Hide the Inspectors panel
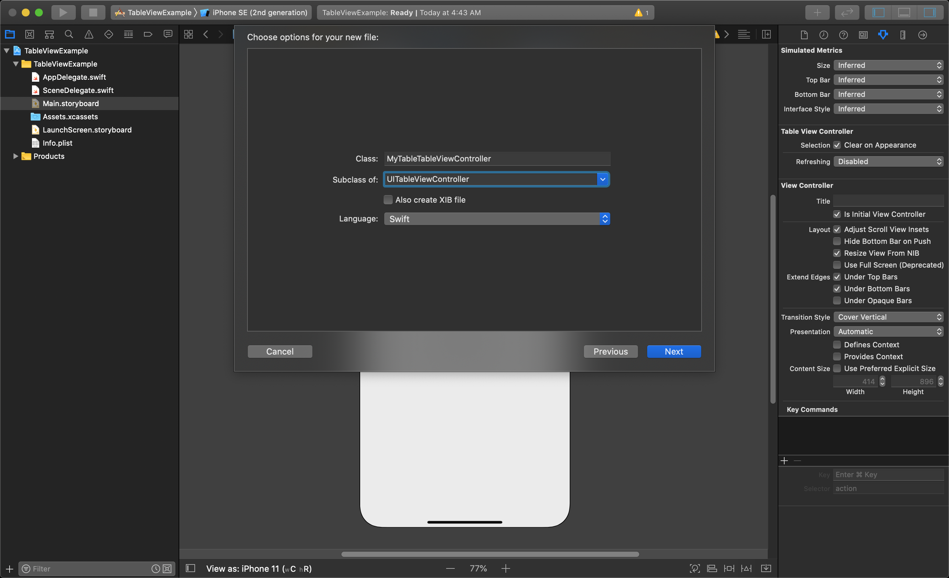The height and width of the screenshot is (578, 949). (930, 12)
